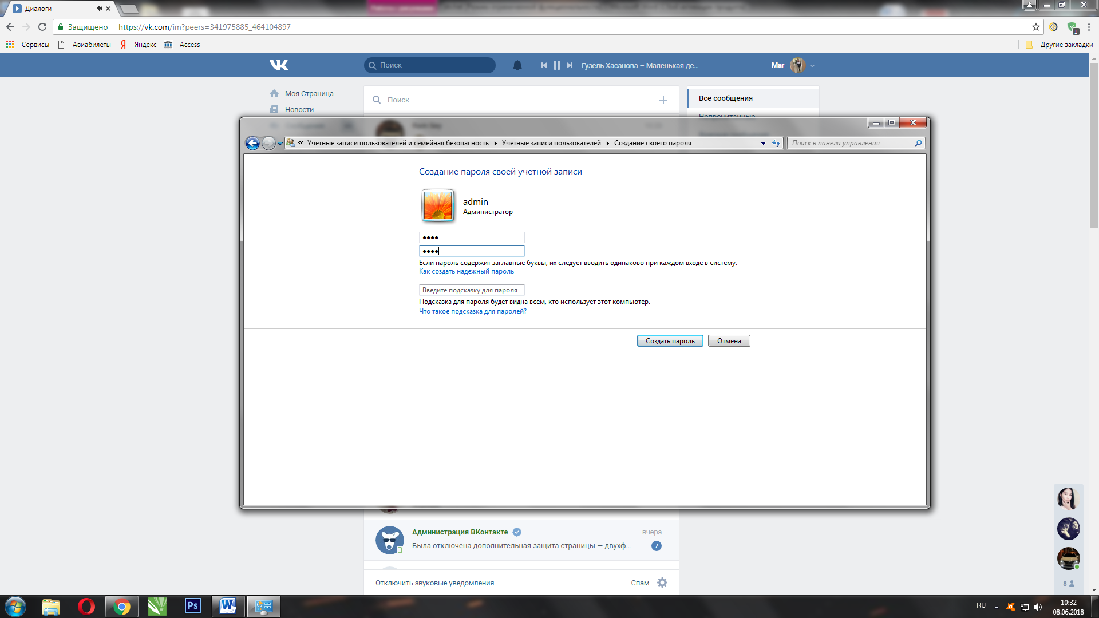Click the 'Отмена' button

pyautogui.click(x=729, y=341)
